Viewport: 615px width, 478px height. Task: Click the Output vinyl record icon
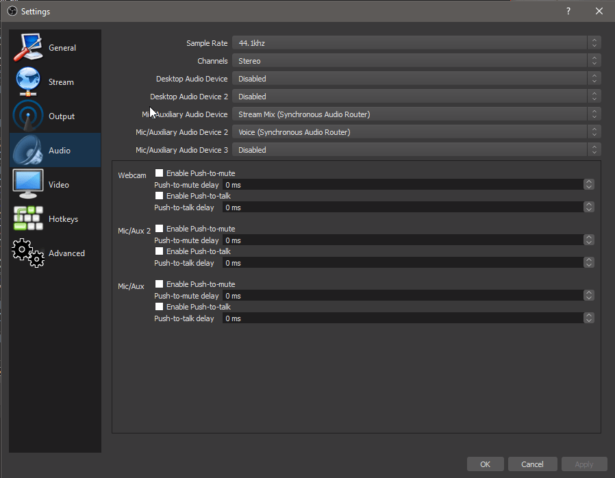click(27, 115)
